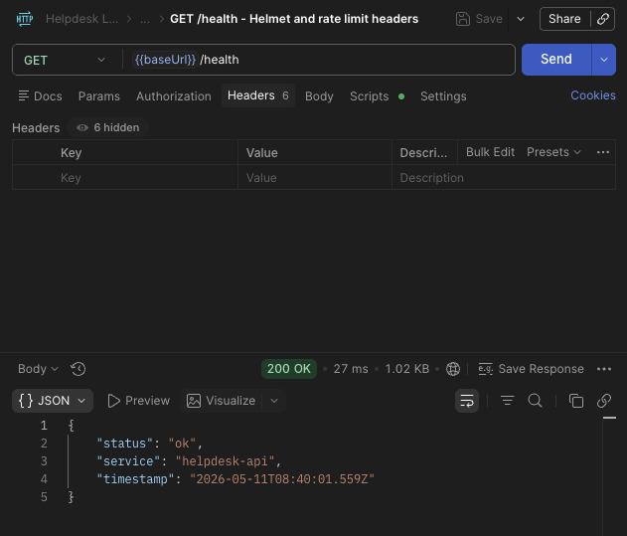Send the request
627x536 pixels.
coord(555,60)
